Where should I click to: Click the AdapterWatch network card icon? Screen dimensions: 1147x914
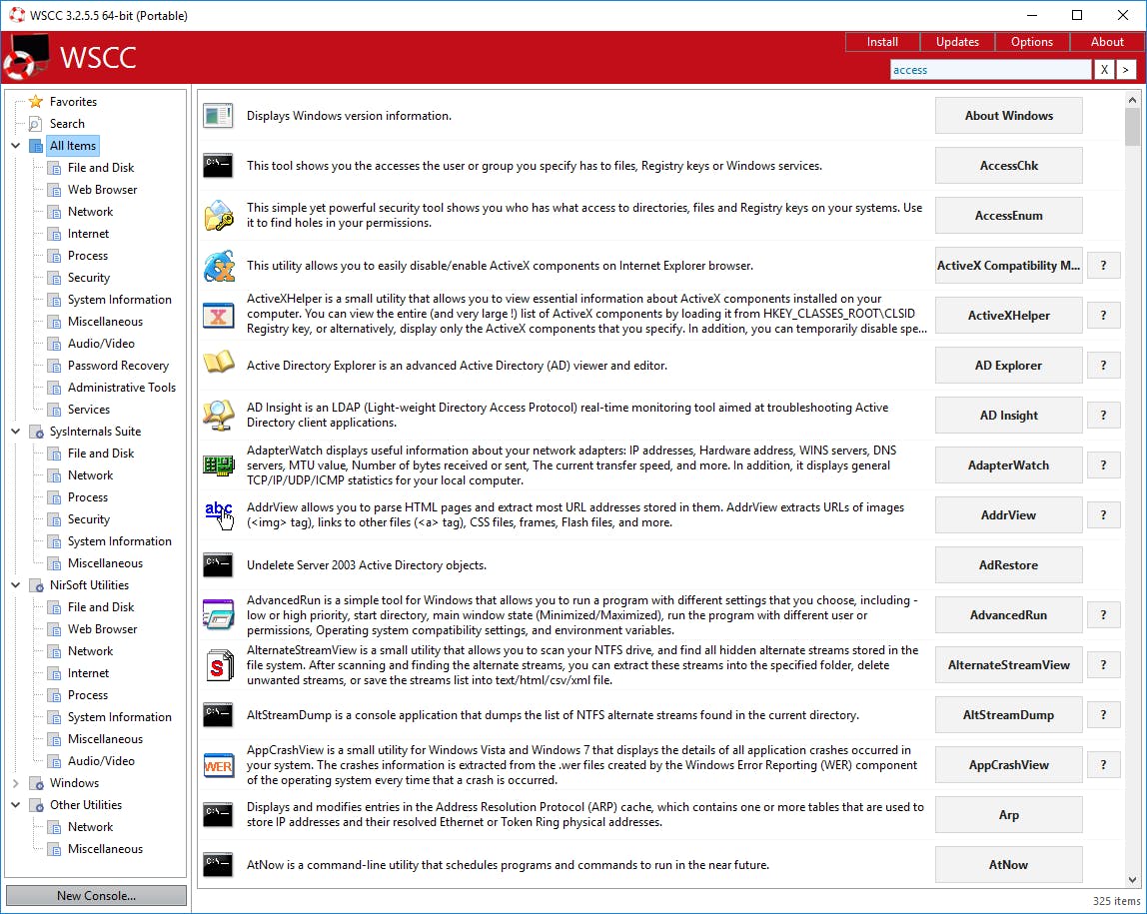218,465
